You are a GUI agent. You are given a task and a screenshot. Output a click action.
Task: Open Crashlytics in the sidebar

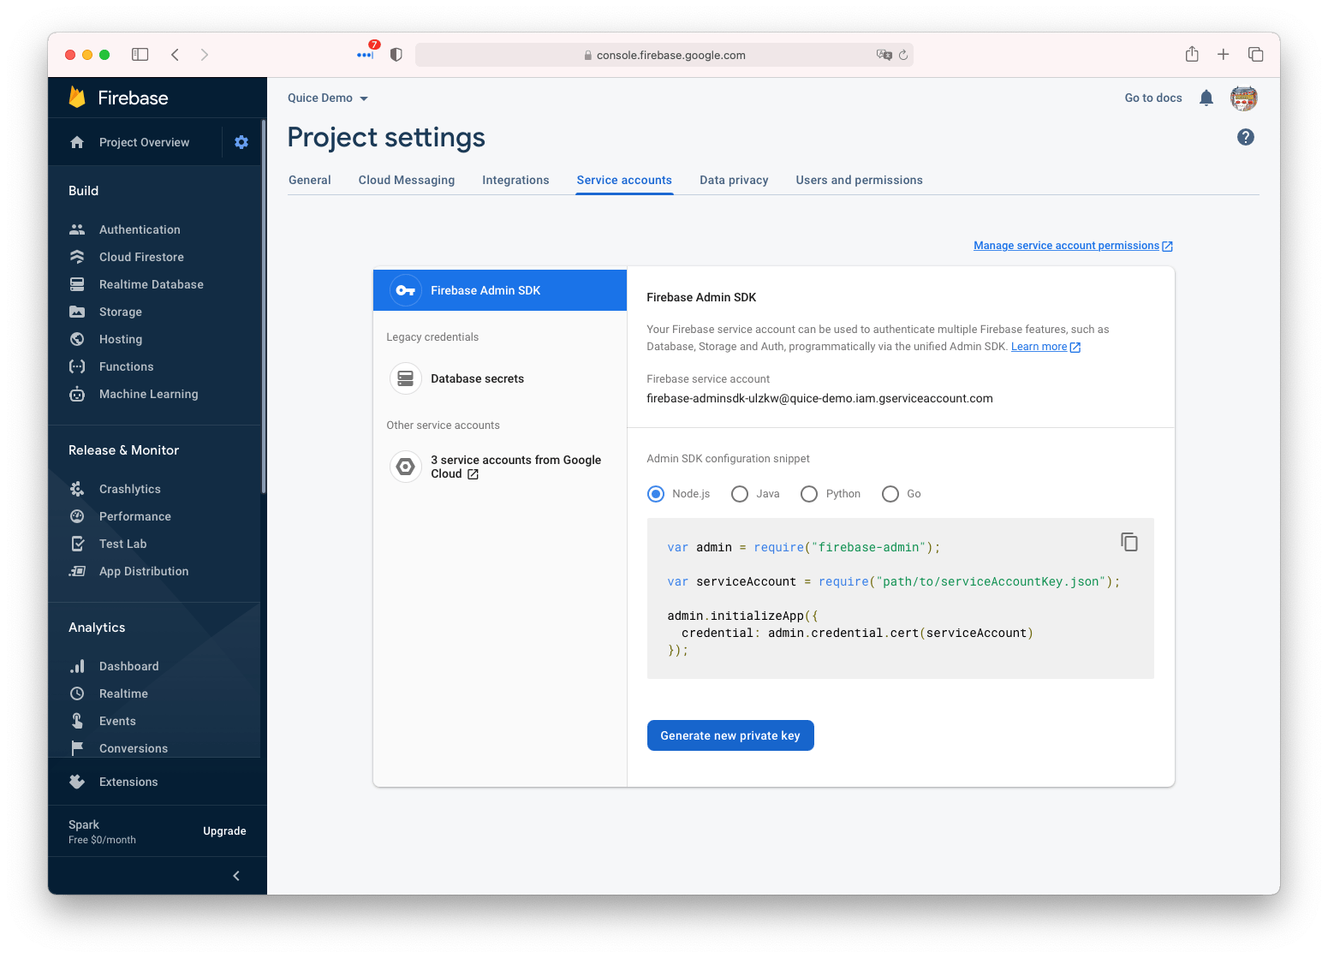129,489
